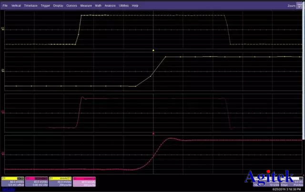This screenshot has height=192, width=305.
Task: Open the Trigger menu
Action: (x=45, y=6)
